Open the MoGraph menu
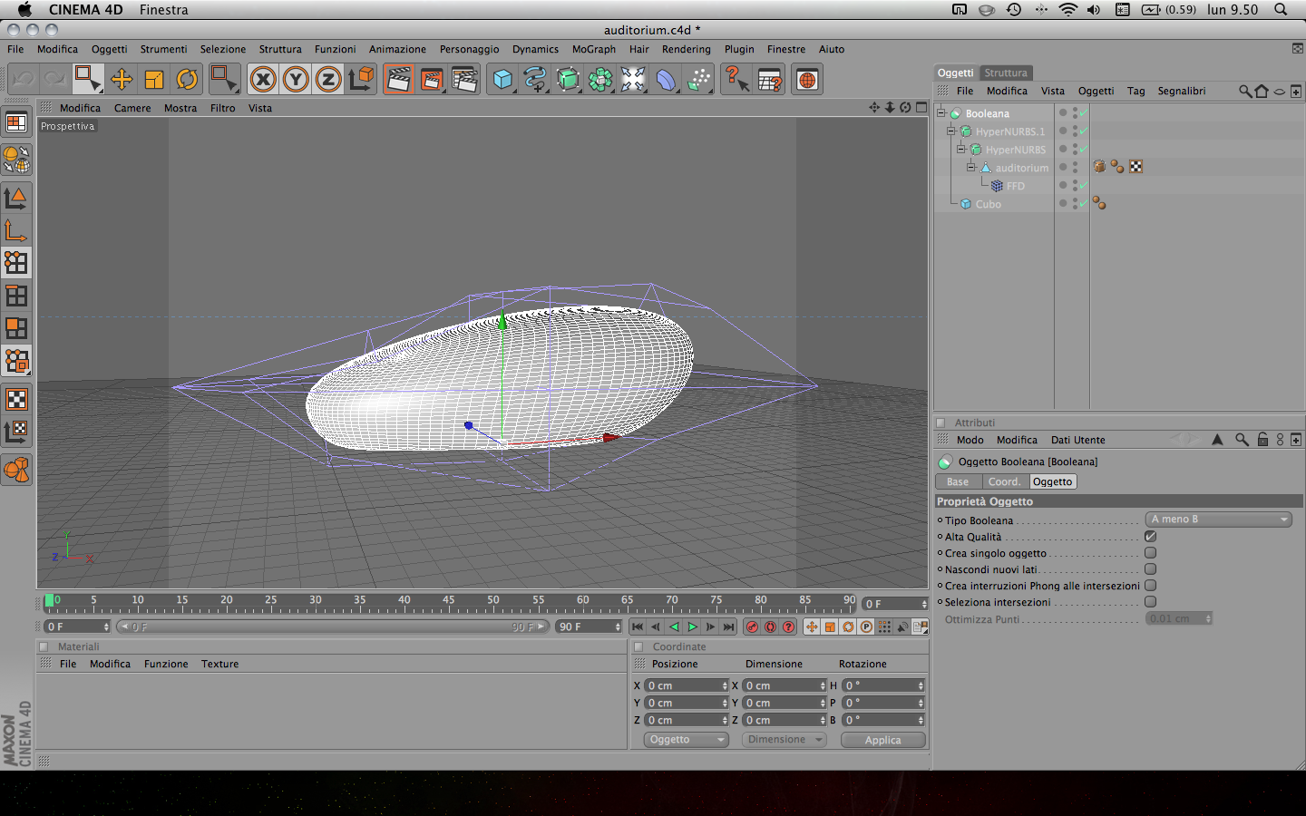This screenshot has width=1306, height=816. coord(593,50)
